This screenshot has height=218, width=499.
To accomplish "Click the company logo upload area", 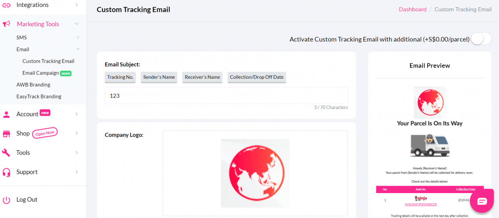I will (x=255, y=173).
